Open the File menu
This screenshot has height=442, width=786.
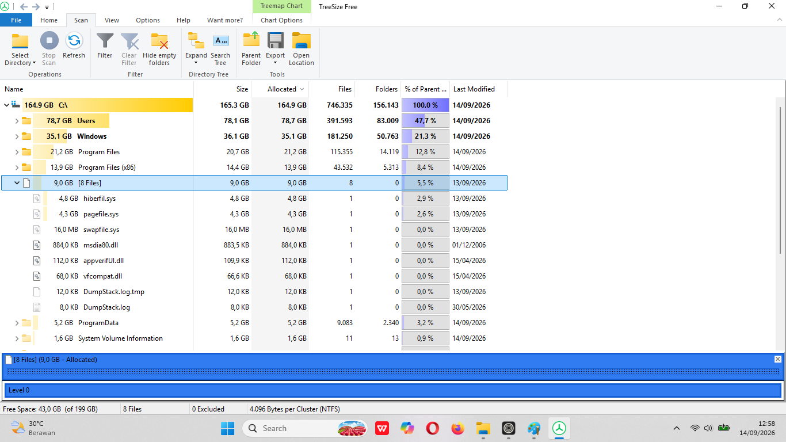(x=16, y=20)
